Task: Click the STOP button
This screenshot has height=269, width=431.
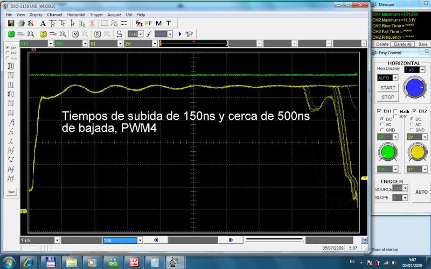Action: (x=388, y=97)
